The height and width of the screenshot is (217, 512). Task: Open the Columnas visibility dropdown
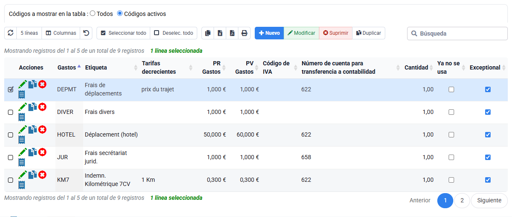tap(61, 33)
